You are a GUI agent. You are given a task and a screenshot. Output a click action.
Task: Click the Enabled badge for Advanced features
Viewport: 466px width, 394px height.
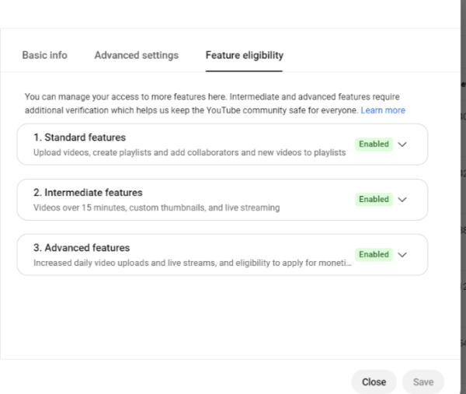click(x=374, y=255)
